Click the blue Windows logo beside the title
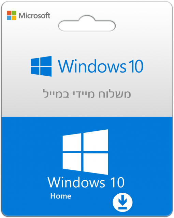Viewport: 174px width, 218px height. (x=41, y=66)
